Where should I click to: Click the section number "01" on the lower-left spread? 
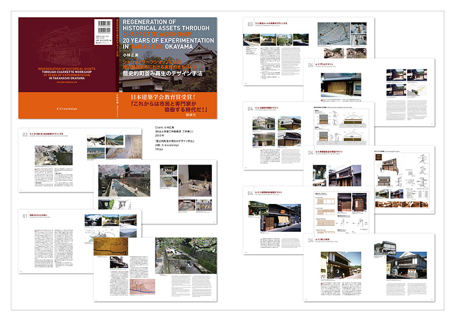tap(25, 216)
